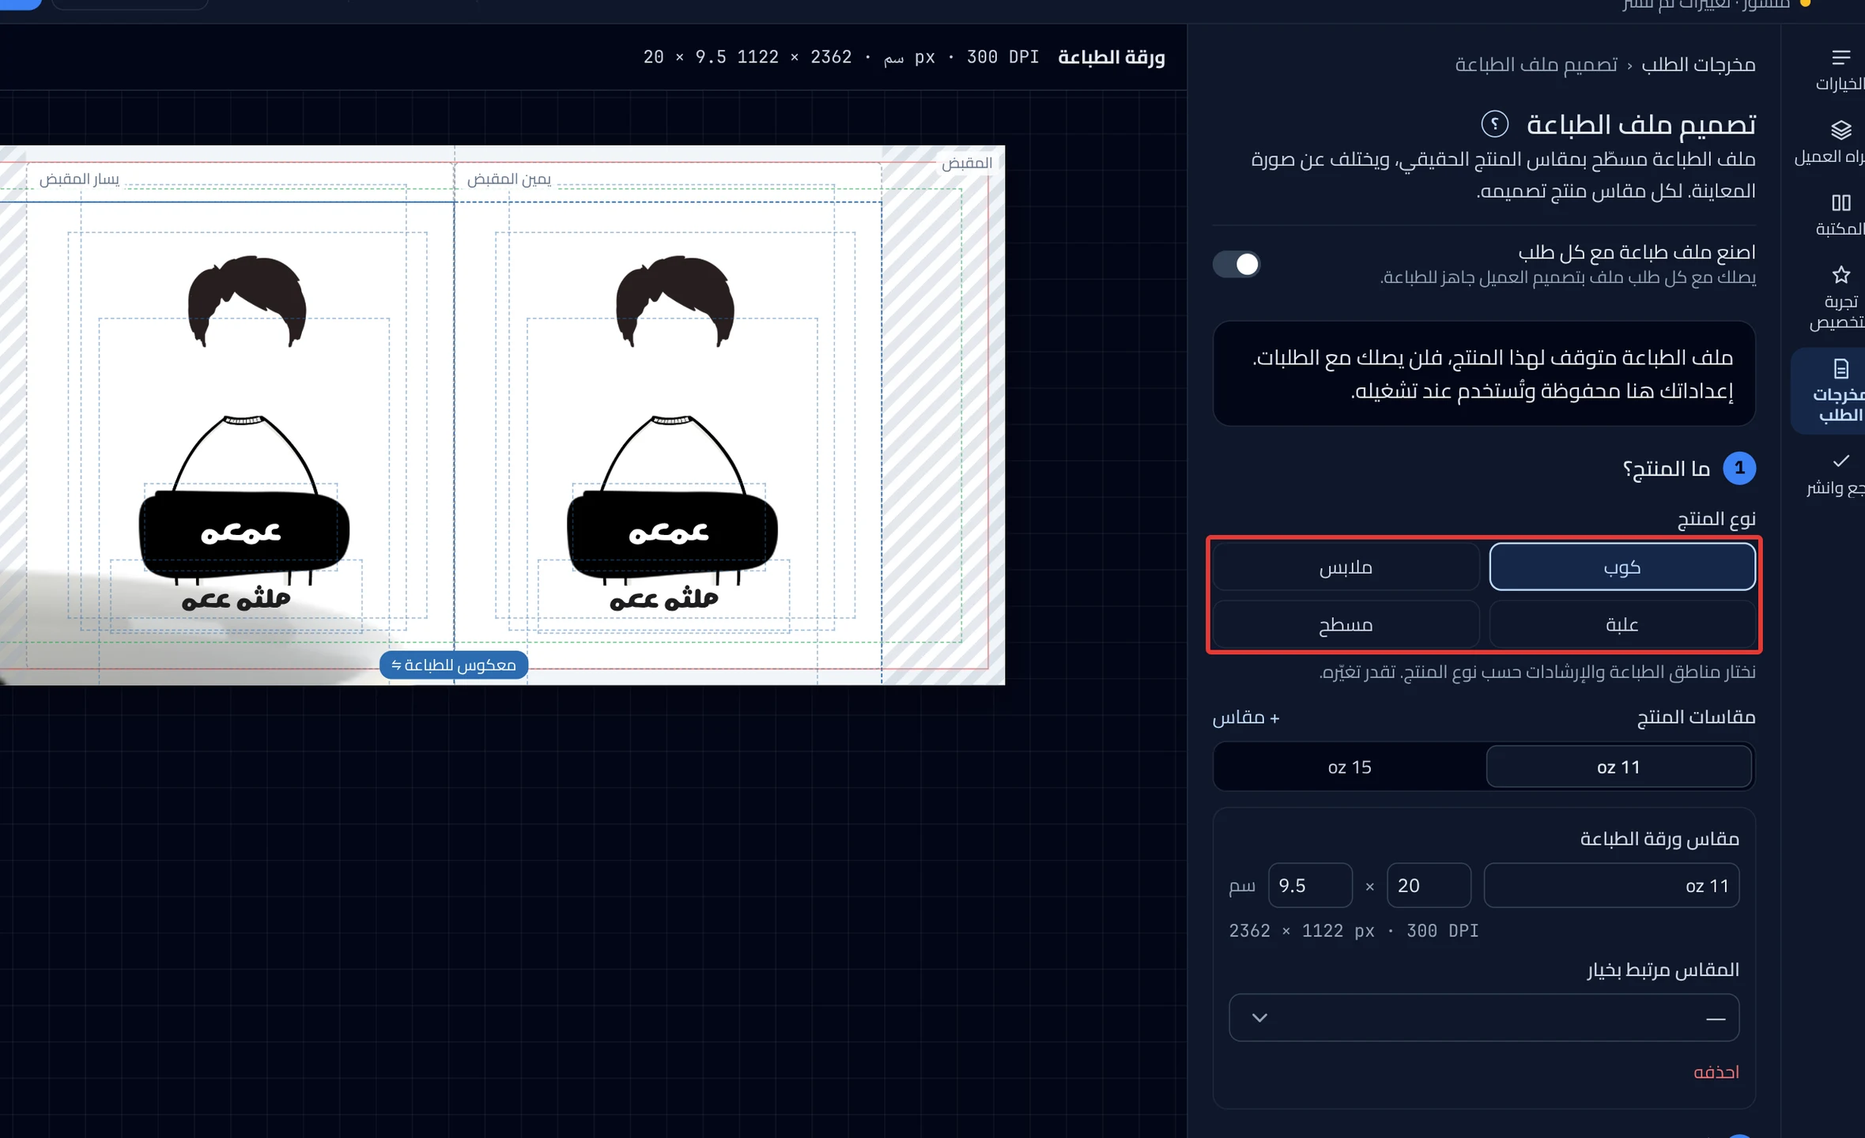Edit the height field showing 9.5
1865x1138 pixels.
(1310, 885)
